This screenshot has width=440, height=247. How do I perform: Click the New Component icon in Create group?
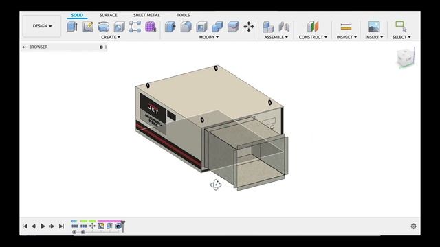pos(72,27)
